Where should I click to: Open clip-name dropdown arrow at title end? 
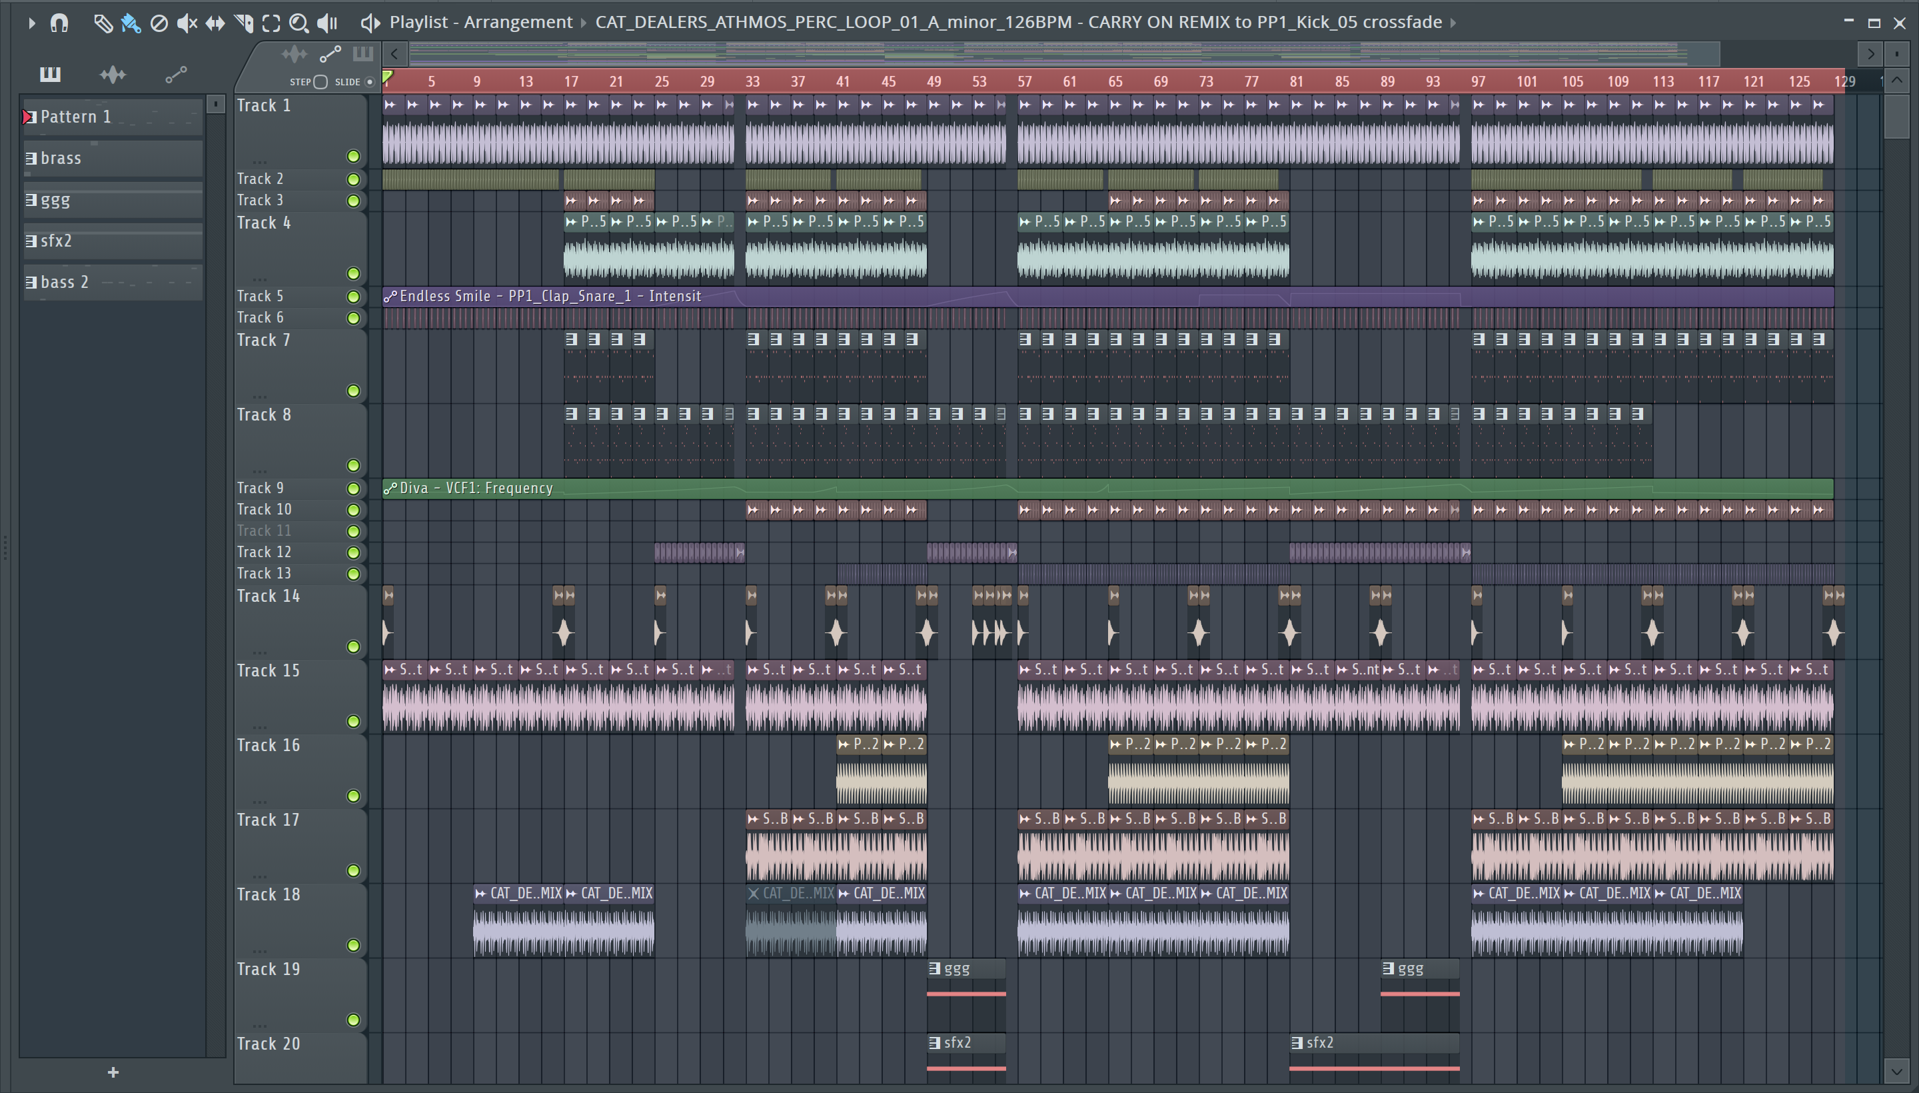1453,23
